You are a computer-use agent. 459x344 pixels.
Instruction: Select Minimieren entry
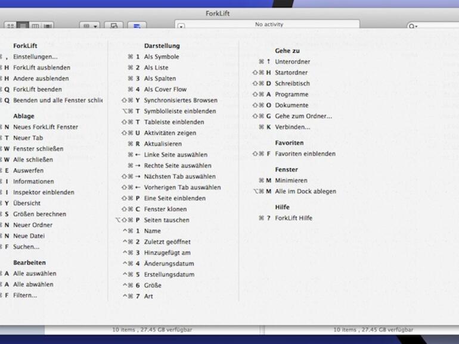[291, 180]
